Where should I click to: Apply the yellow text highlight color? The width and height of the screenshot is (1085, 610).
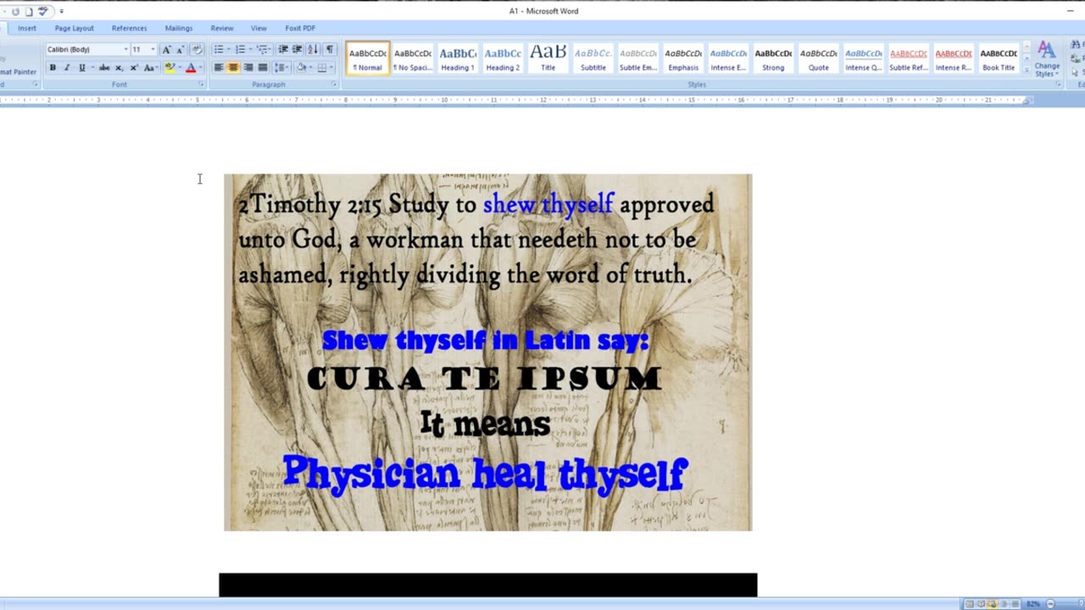[169, 68]
